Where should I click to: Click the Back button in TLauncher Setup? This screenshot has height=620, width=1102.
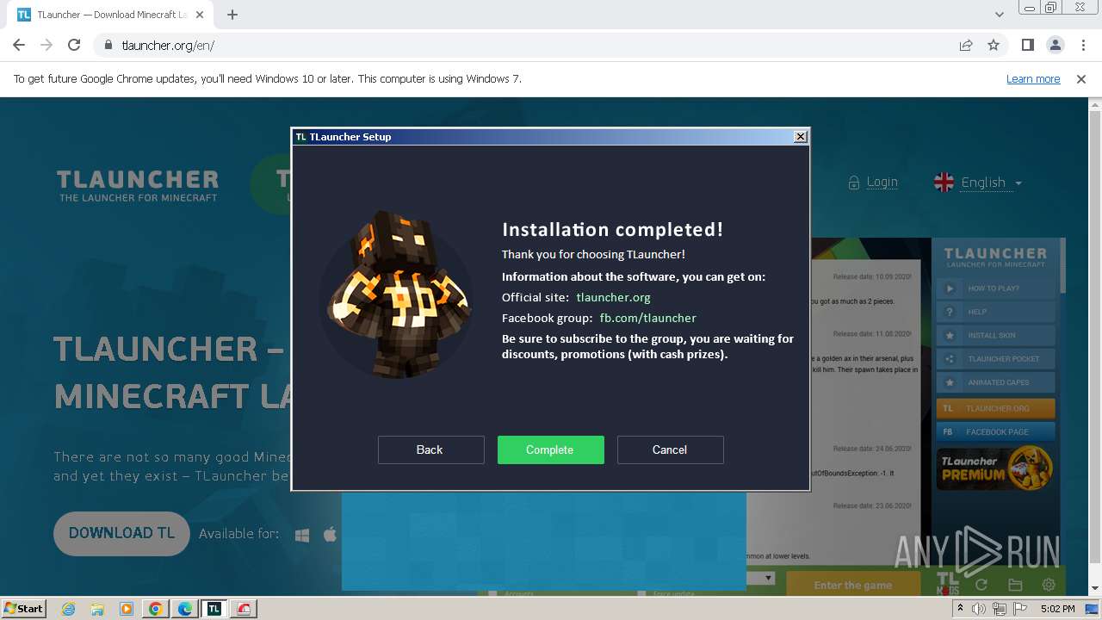[x=430, y=449]
